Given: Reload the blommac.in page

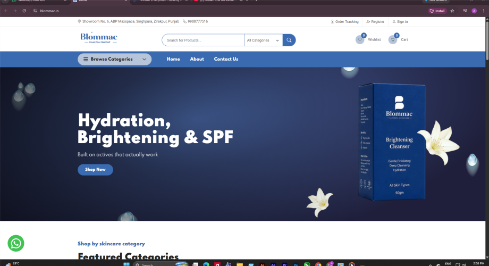Looking at the screenshot, I should pos(24,11).
